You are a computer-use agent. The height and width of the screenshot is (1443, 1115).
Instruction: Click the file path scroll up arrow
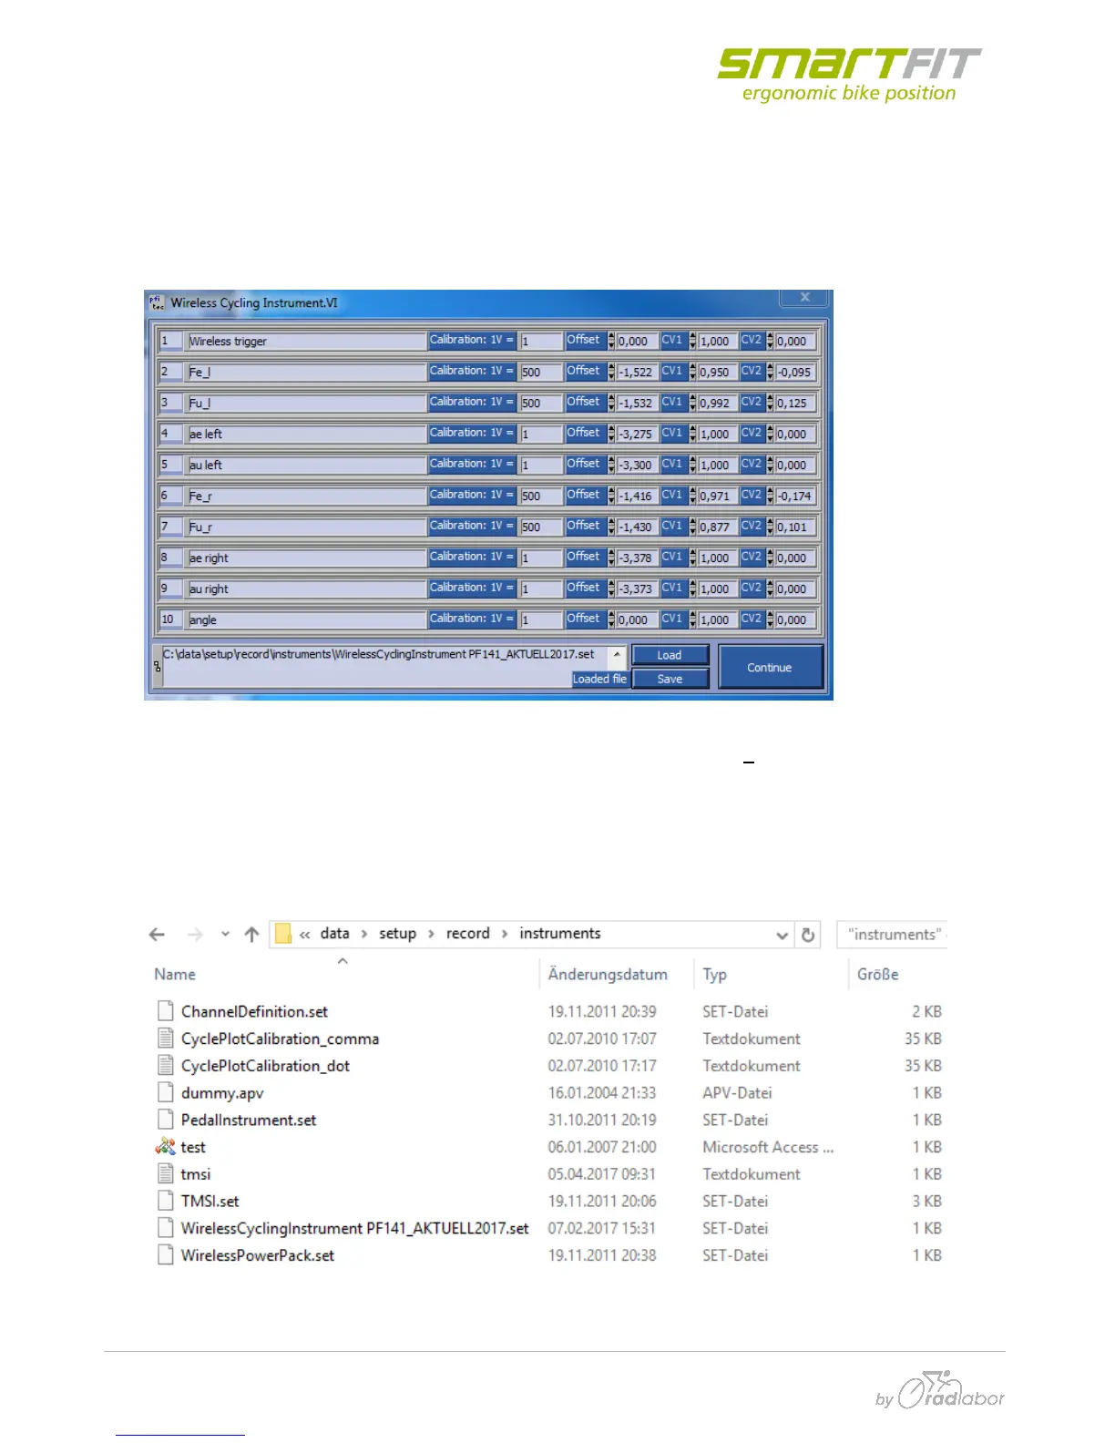[x=617, y=654]
